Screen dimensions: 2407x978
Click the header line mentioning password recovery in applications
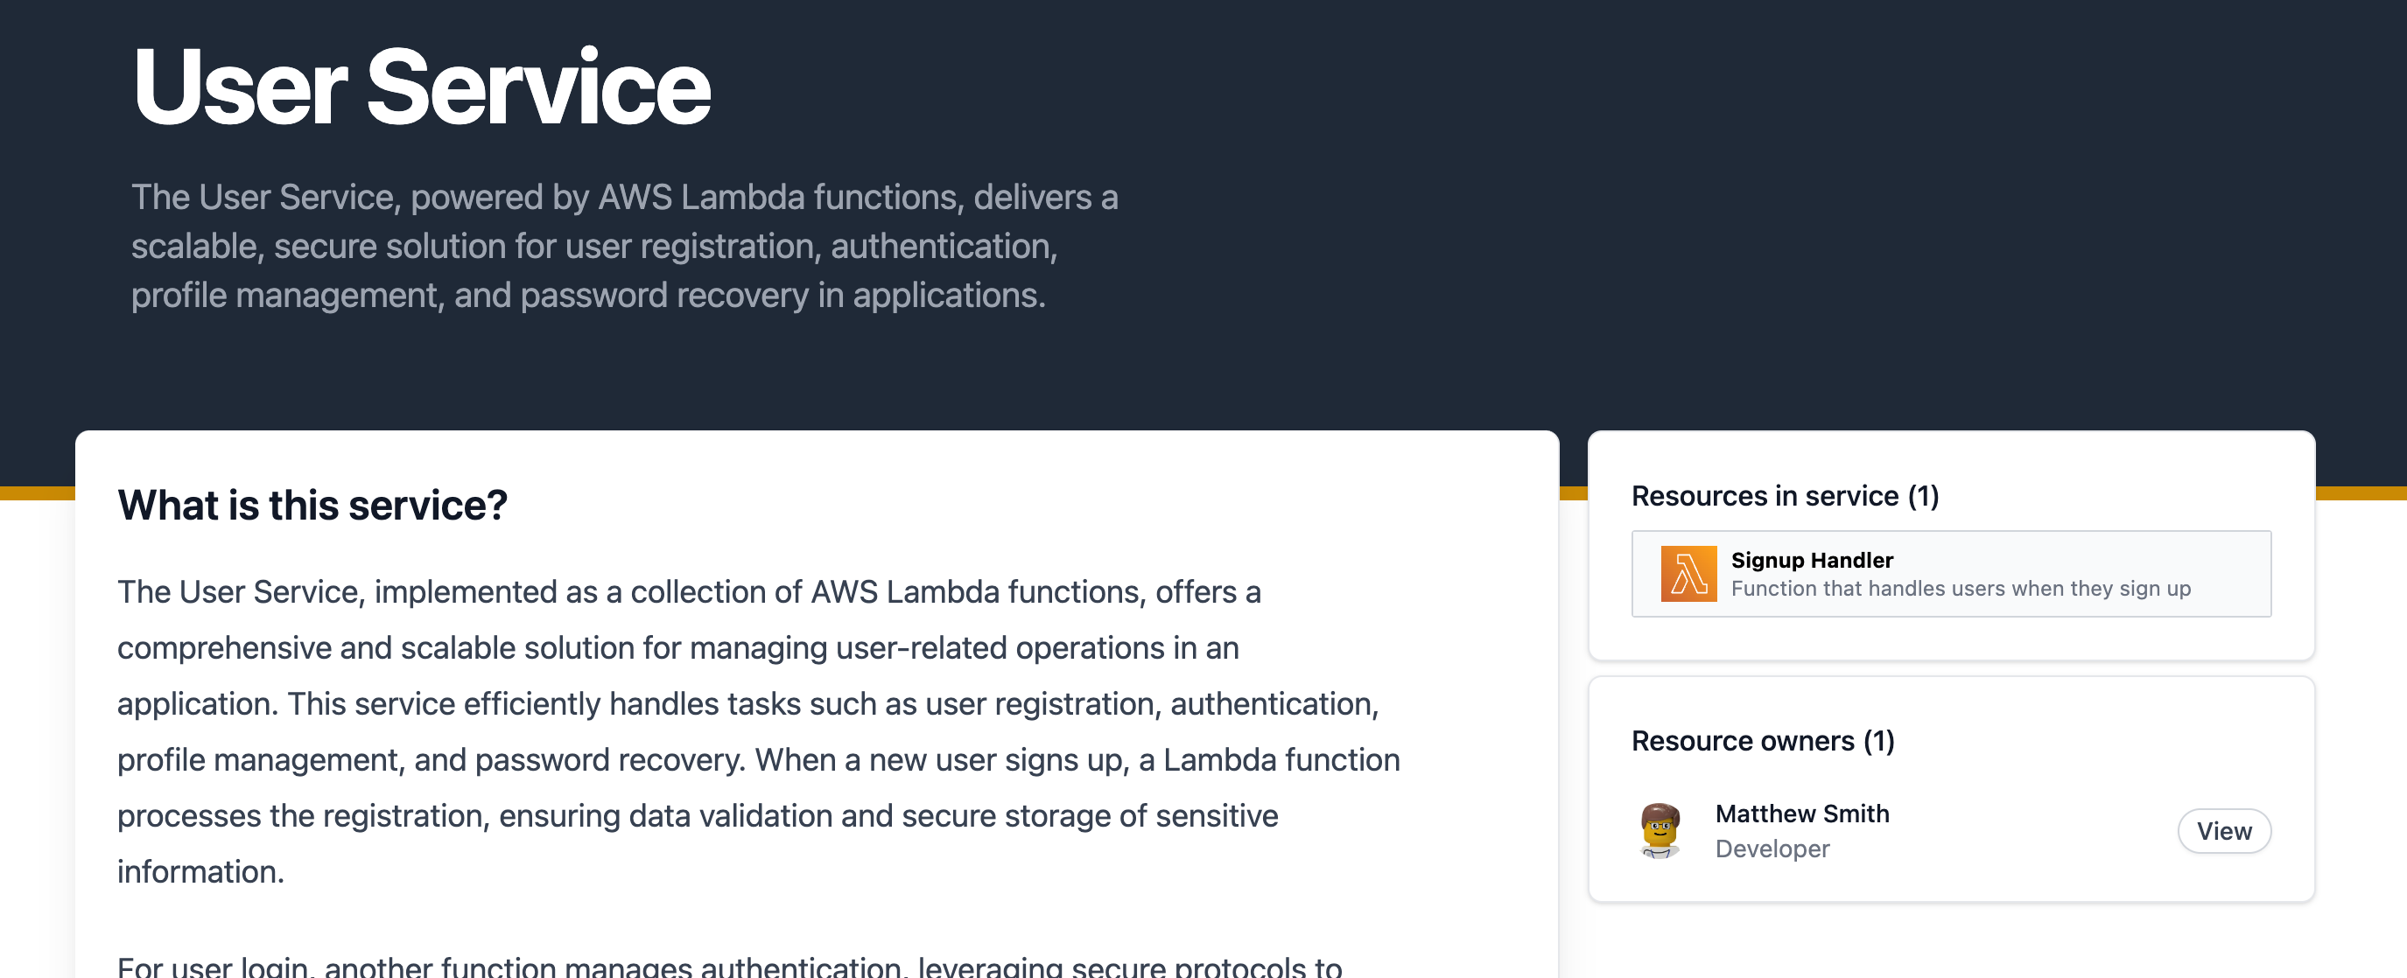pyautogui.click(x=587, y=295)
